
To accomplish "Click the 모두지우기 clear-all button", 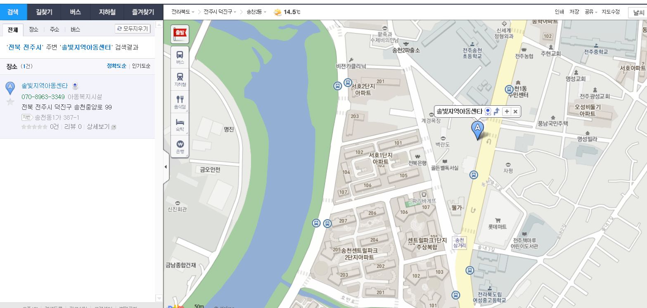I will pyautogui.click(x=133, y=28).
